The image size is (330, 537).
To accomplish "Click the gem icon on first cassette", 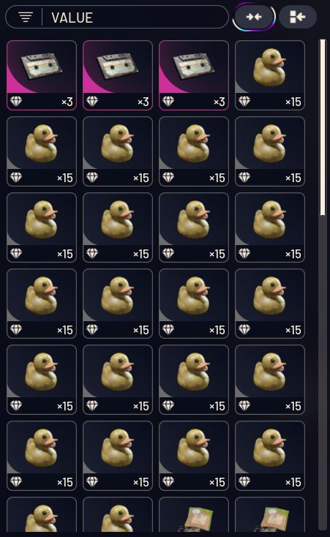I will click(16, 102).
